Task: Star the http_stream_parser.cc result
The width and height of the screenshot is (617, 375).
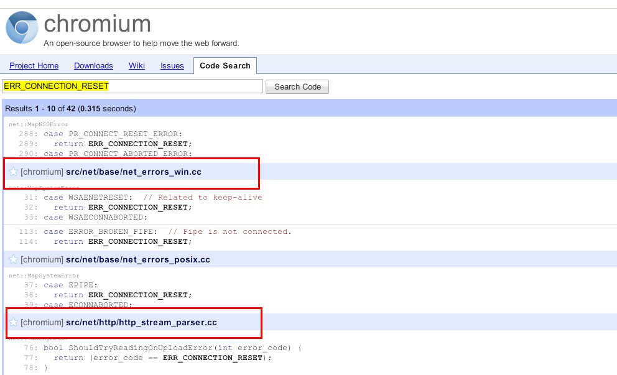Action: click(13, 322)
